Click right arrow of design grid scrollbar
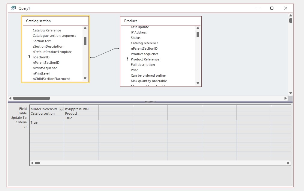The width and height of the screenshot is (304, 191). [x=288, y=163]
